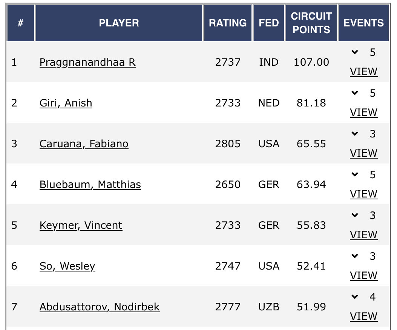Open events chevron for So, Wesley
Image resolution: width=397 pixels, height=330 pixels.
pos(354,256)
